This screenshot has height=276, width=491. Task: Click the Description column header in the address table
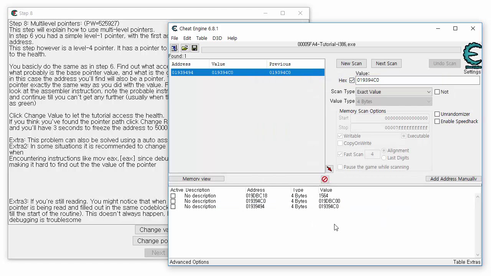(x=198, y=190)
